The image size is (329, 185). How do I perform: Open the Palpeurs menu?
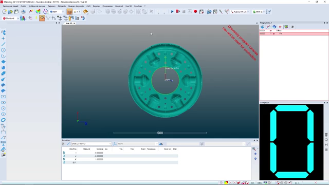pyautogui.click(x=51, y=6)
